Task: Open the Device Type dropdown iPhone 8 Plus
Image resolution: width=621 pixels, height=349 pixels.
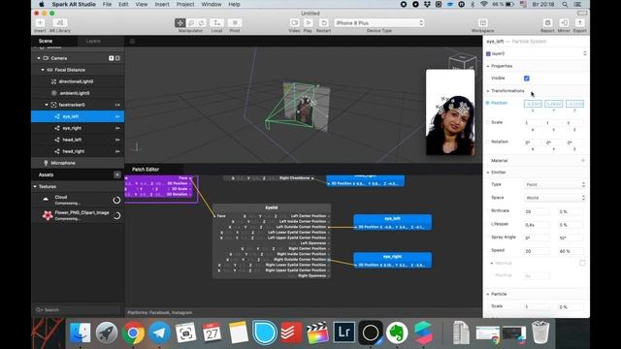Action: (x=379, y=23)
